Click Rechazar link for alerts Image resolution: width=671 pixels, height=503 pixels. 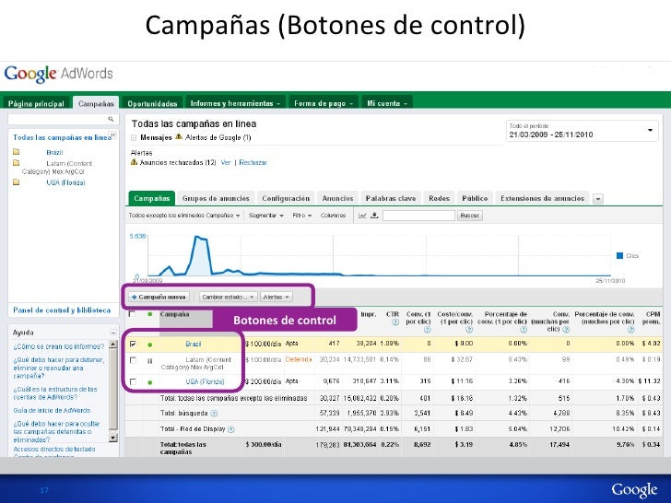tap(253, 162)
